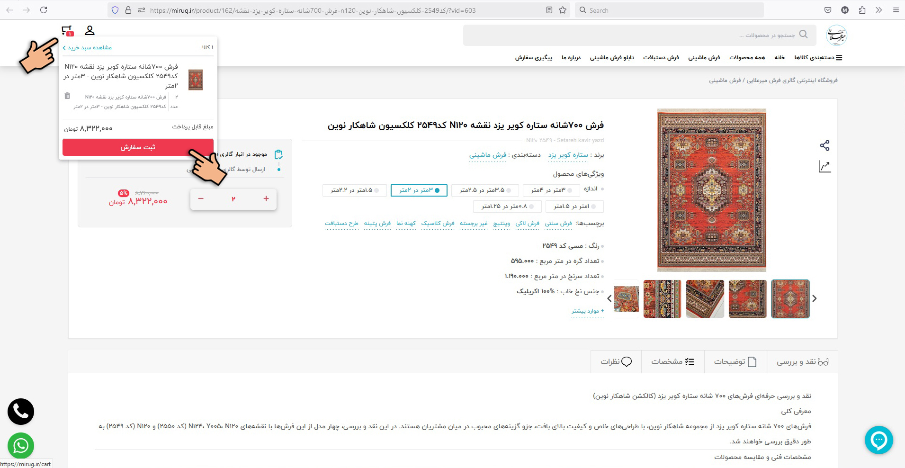Select size option ۳متر در ۴متر
Image resolution: width=905 pixels, height=468 pixels.
(x=551, y=190)
